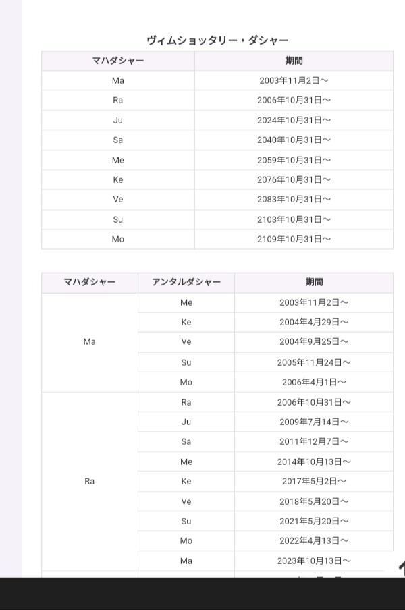Click the 2005年11月24日 Su antardasha date
This screenshot has width=405, height=610.
click(314, 362)
